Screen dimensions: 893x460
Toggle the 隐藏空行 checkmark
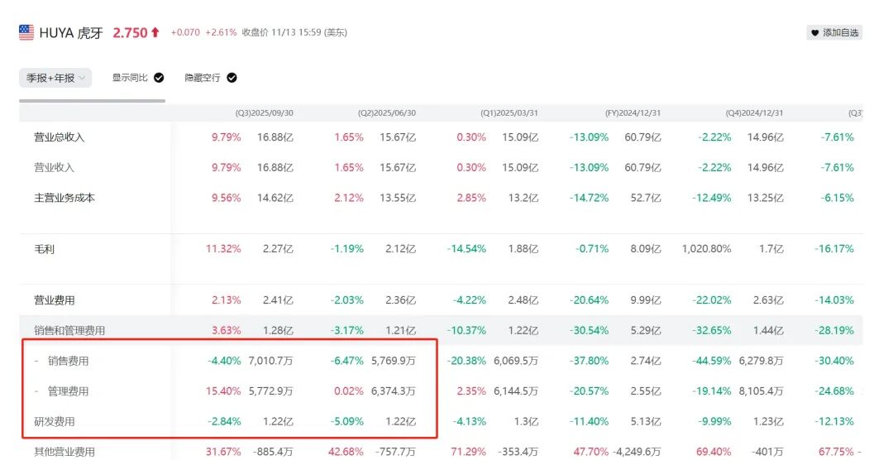tap(232, 78)
